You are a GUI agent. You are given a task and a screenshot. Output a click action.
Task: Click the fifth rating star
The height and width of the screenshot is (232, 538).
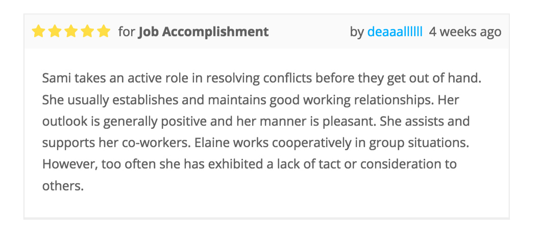pyautogui.click(x=103, y=32)
